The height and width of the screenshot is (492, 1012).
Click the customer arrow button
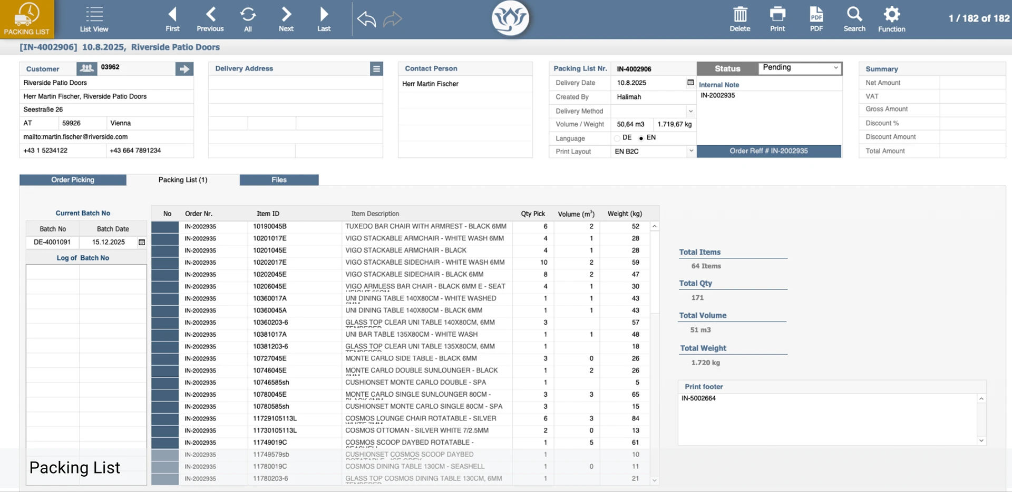184,69
